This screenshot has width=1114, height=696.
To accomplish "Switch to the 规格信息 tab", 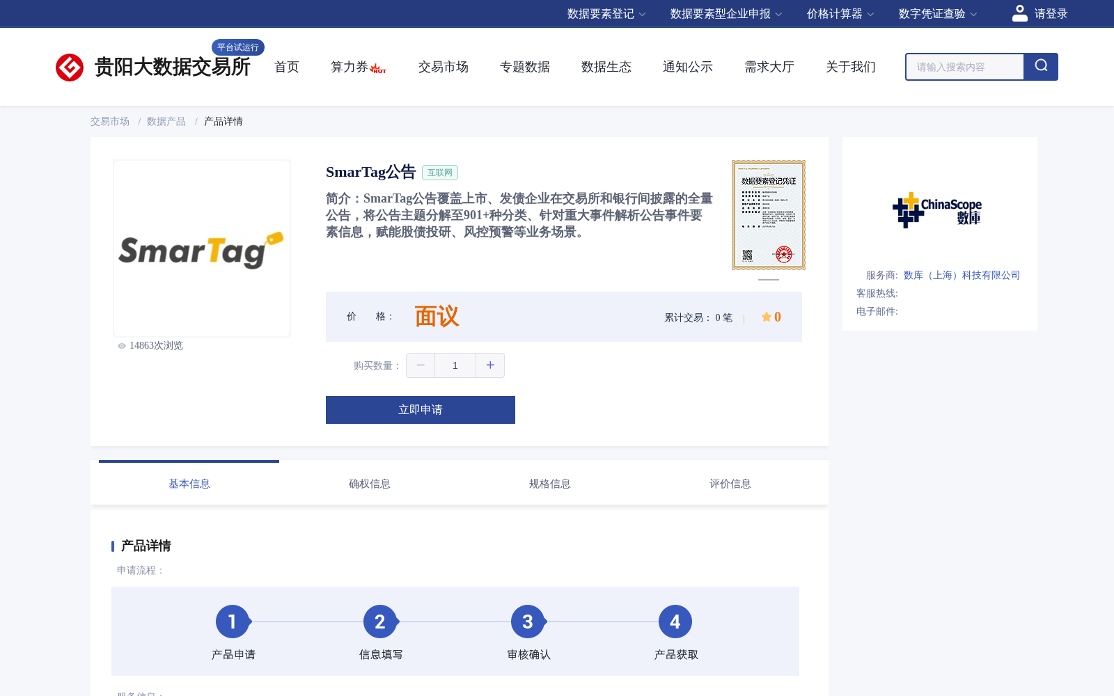I will point(550,483).
